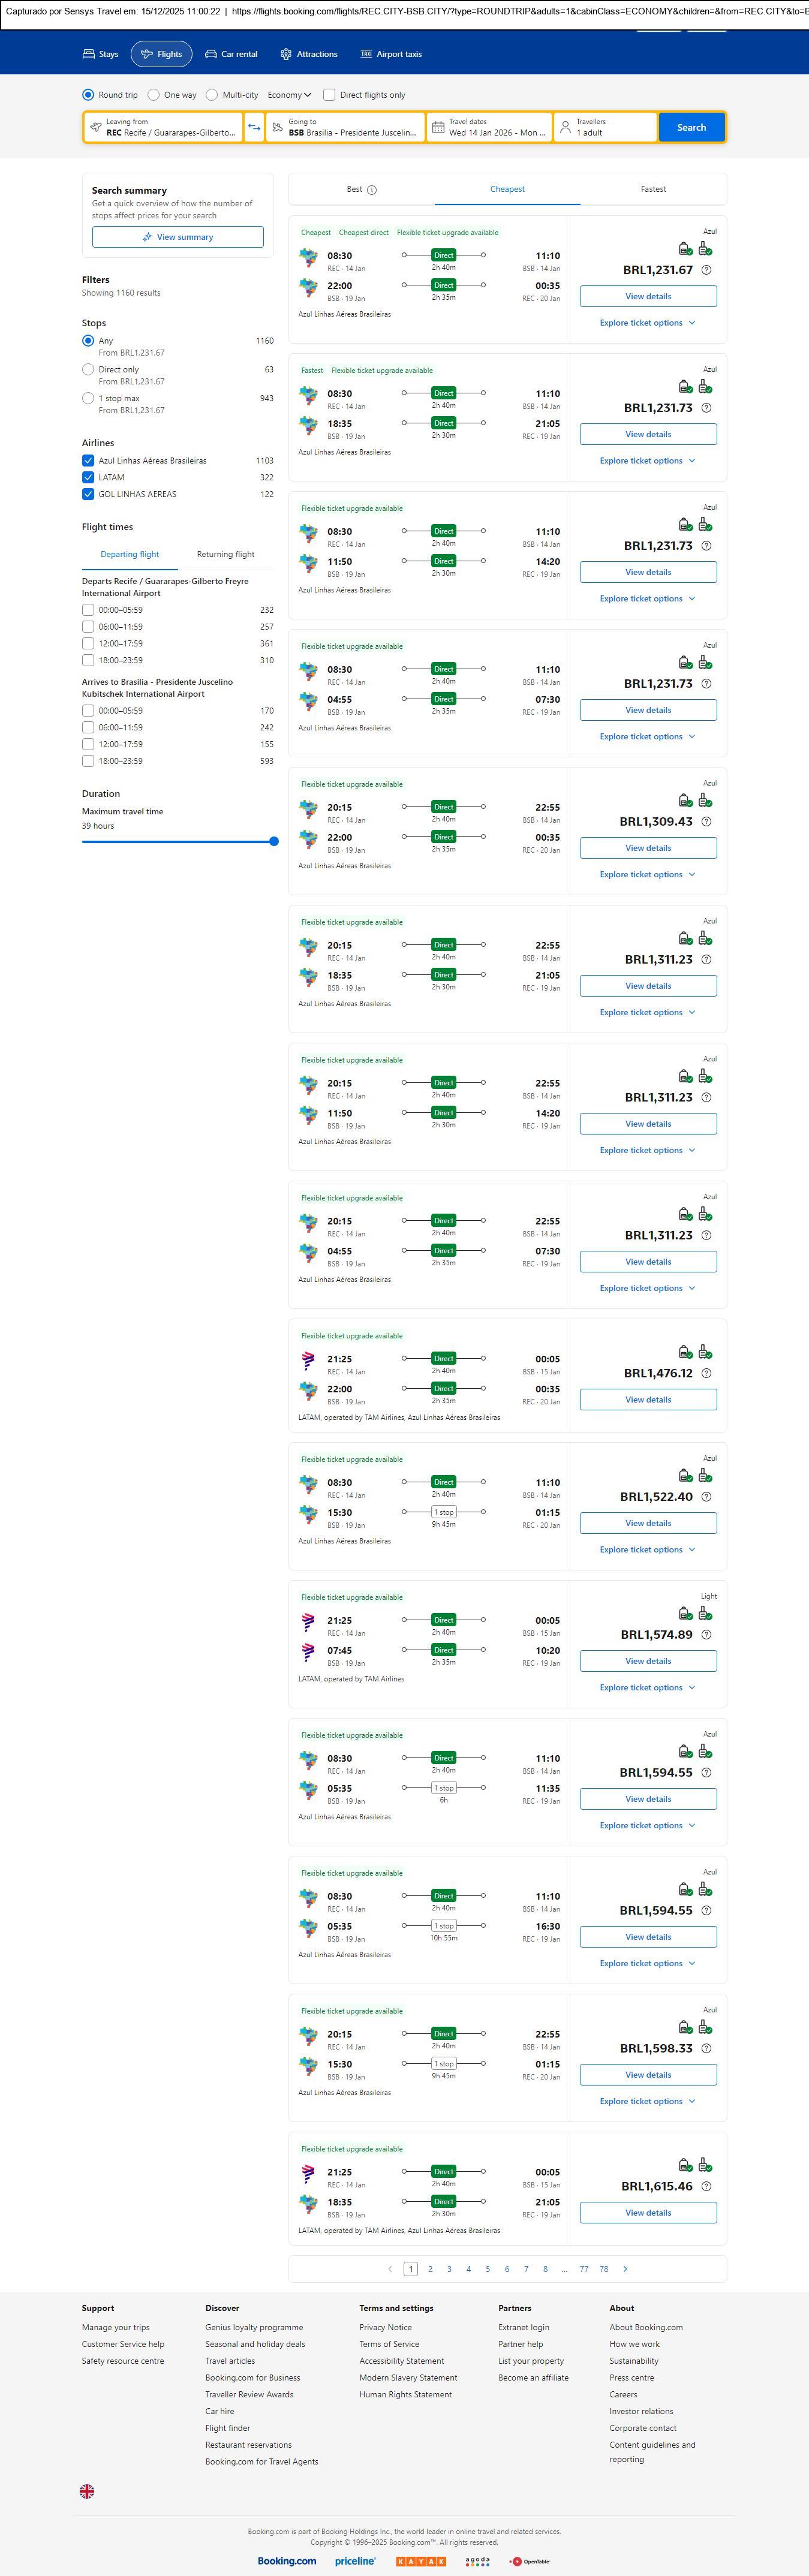Viewport: 809px width, 2576px height.
Task: Select the One way radio option
Action: [x=153, y=95]
